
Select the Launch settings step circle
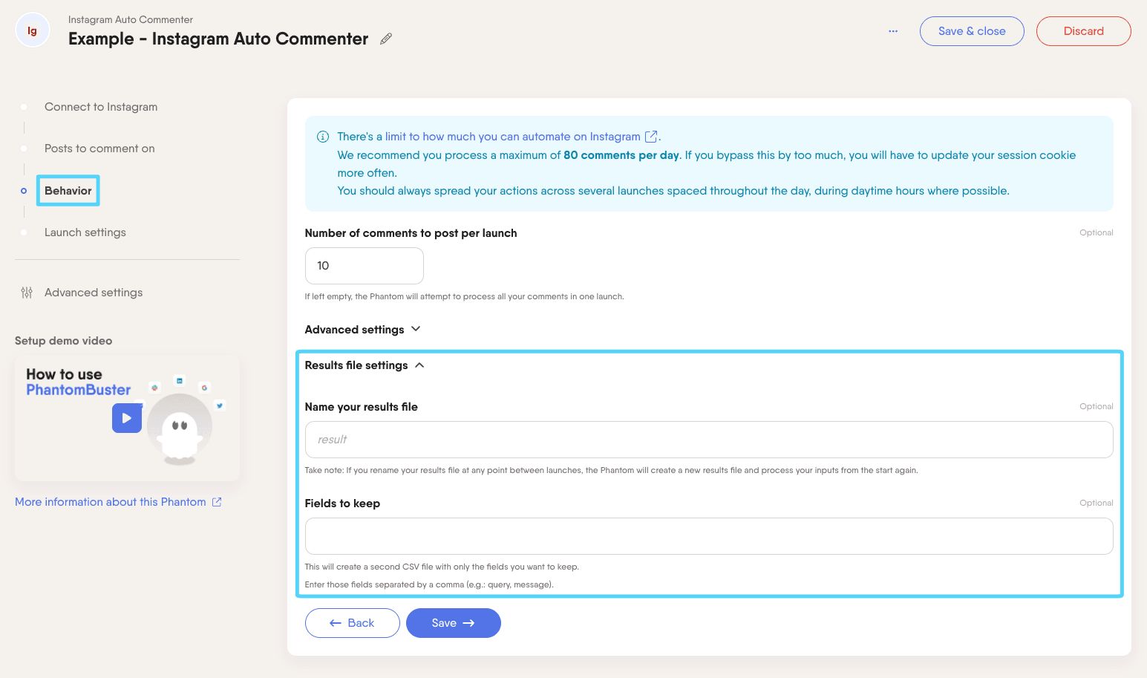point(24,232)
